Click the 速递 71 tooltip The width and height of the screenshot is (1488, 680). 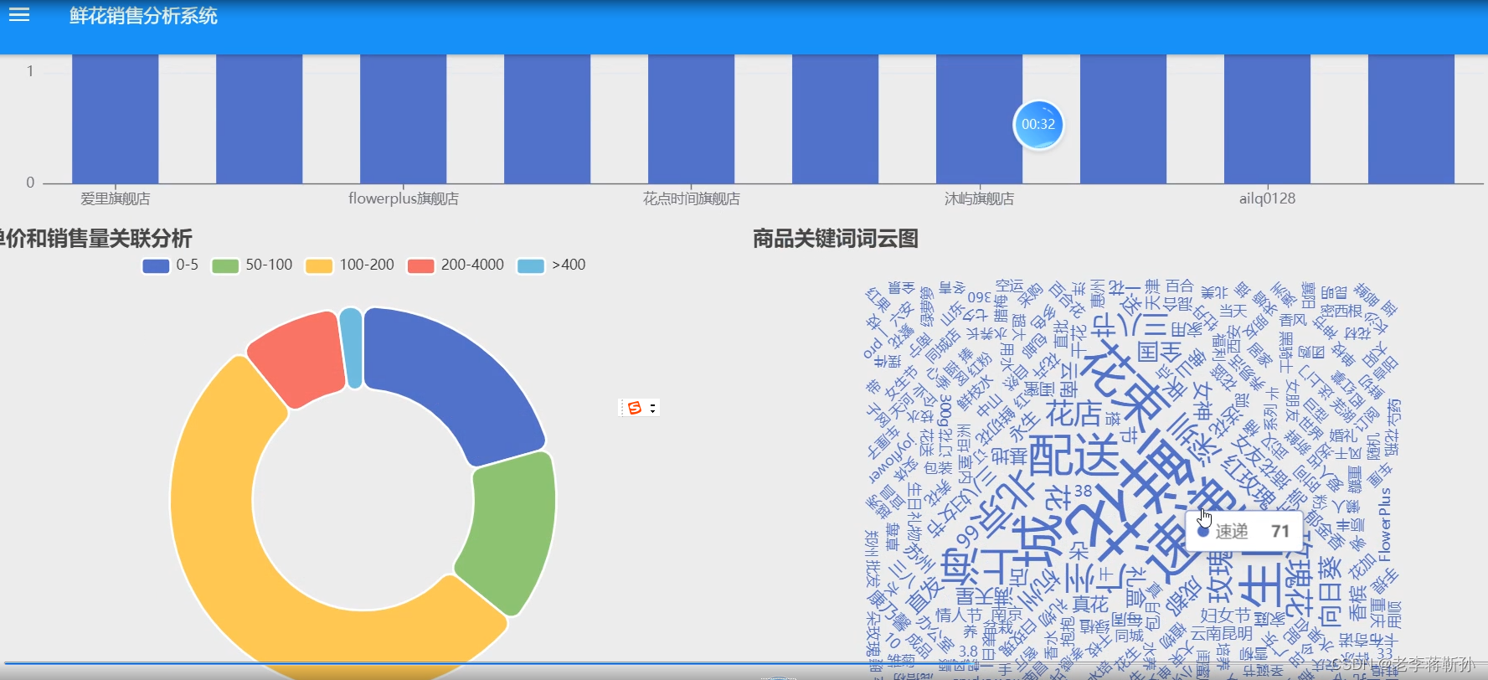(1243, 531)
